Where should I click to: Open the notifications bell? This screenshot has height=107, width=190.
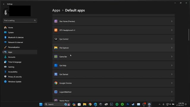tap(186, 104)
